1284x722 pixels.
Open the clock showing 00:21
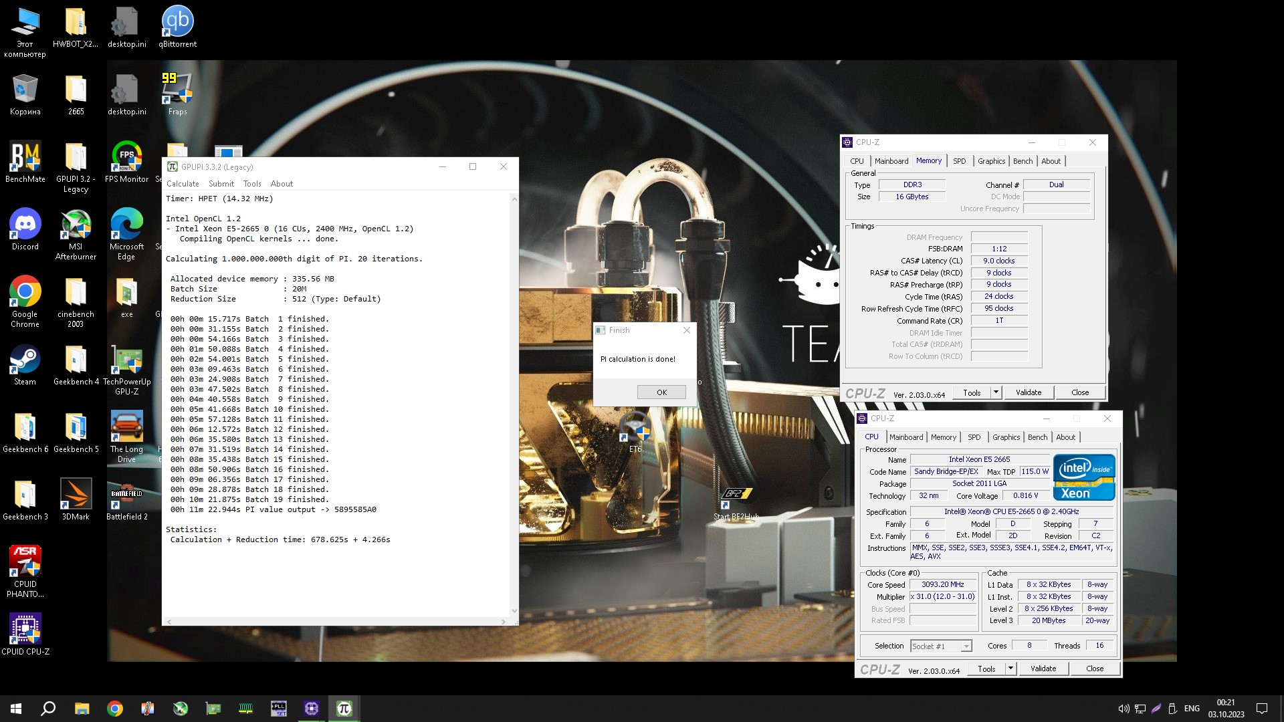point(1226,709)
